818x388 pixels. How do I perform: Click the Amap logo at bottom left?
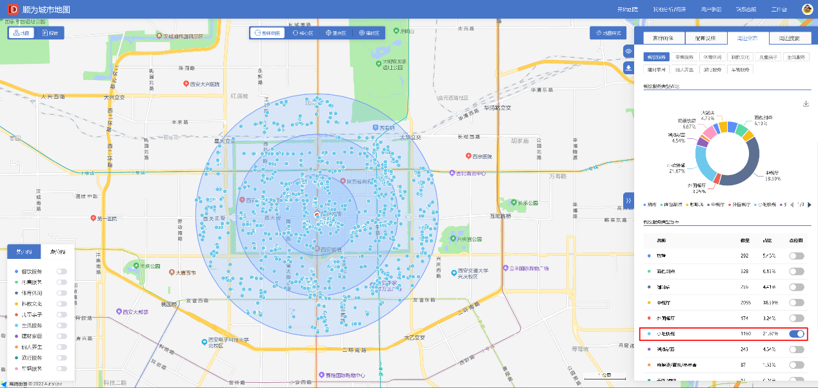pyautogui.click(x=3, y=384)
